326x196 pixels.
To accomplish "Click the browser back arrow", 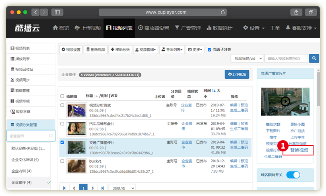I will (35, 12).
